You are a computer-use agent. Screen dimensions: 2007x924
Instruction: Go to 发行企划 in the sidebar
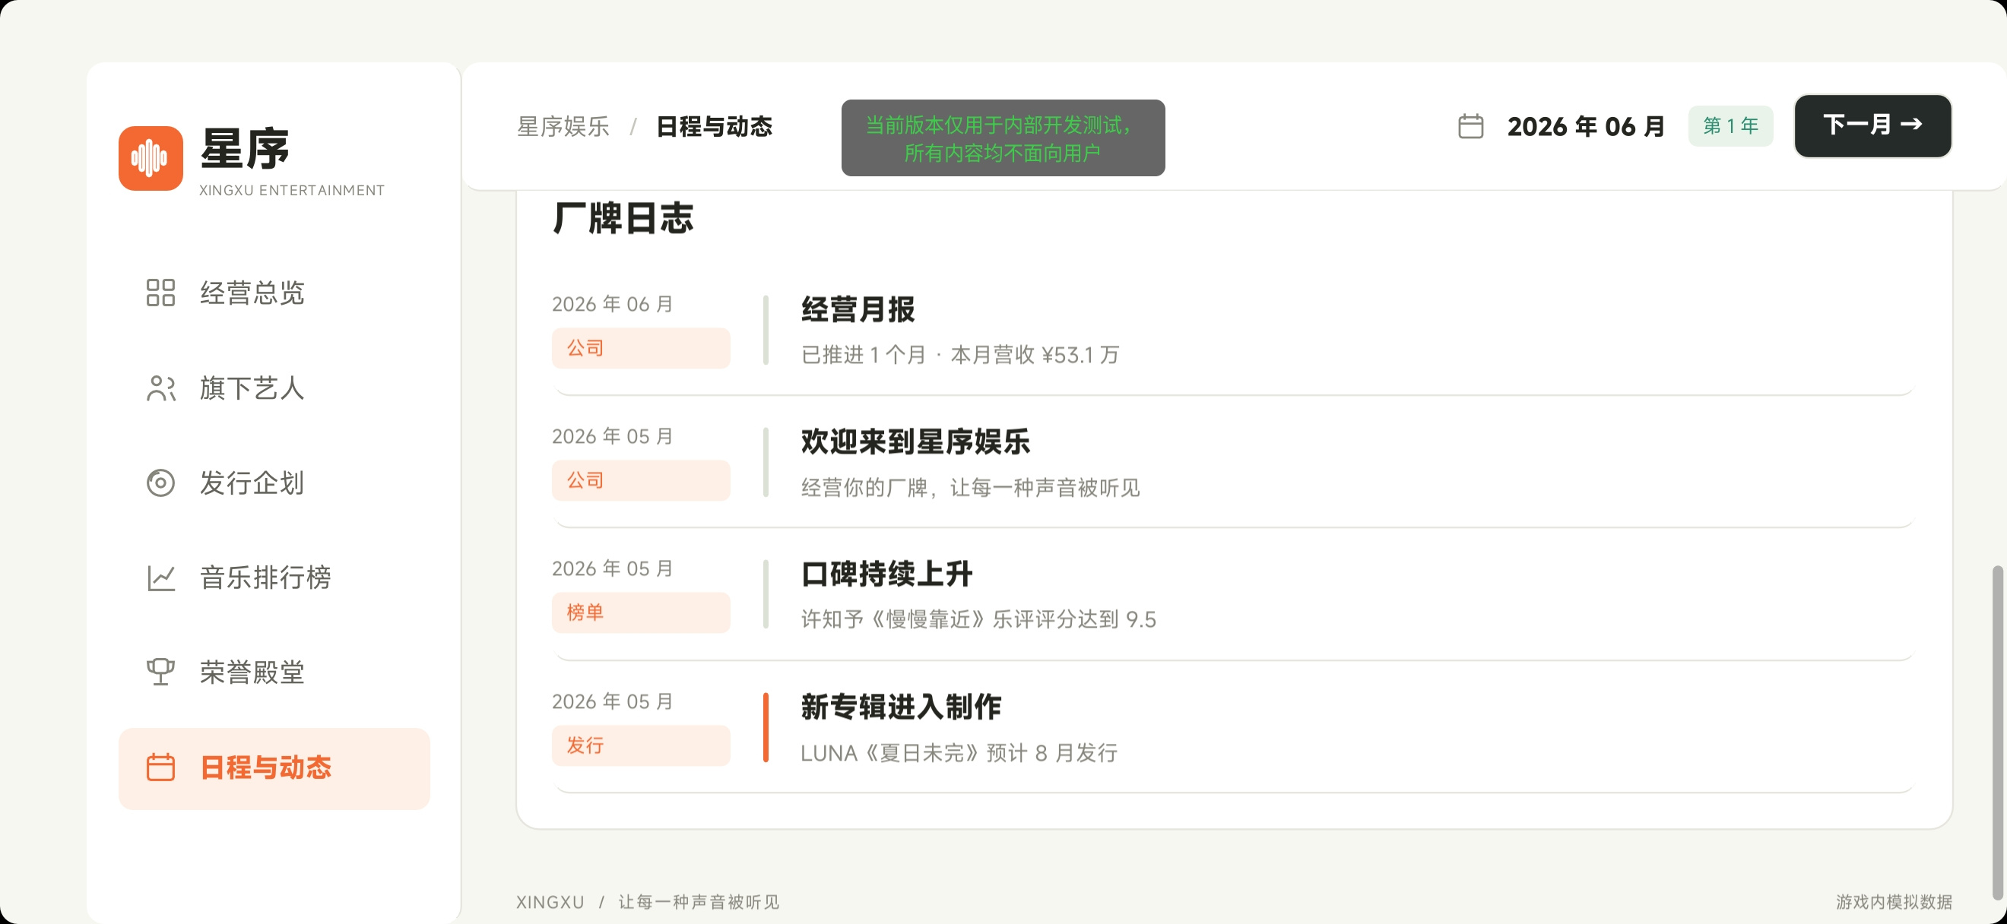pos(274,483)
